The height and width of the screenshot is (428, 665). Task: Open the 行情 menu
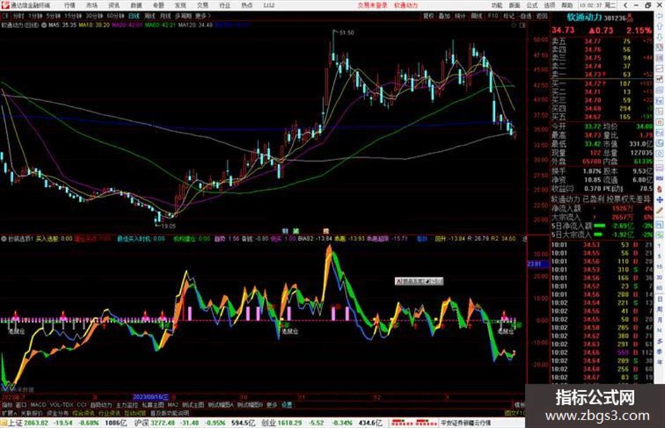click(x=70, y=5)
